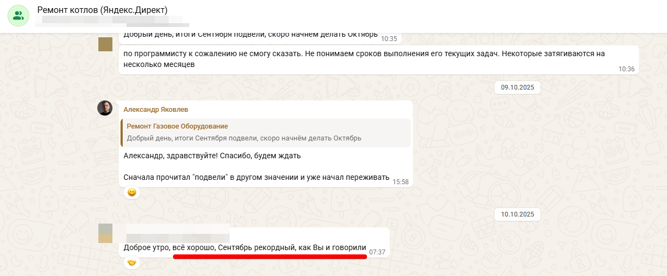Click the Сентябрь рекордный message bubble
Viewport: 667px width, 276px height.
(254, 242)
